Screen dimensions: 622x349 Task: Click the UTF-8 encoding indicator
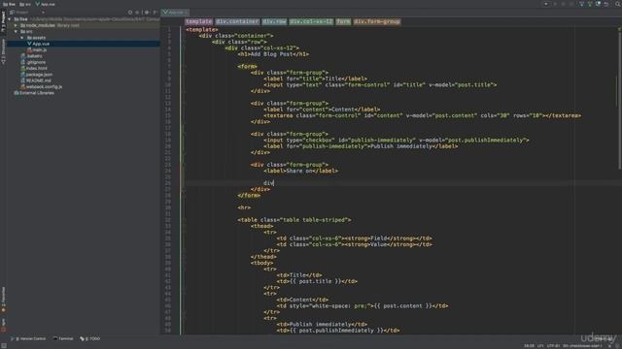click(x=553, y=346)
